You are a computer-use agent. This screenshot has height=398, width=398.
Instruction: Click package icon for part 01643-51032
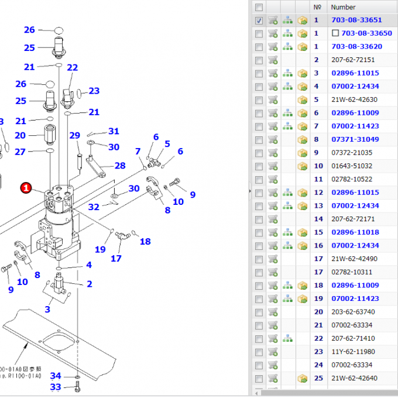303,166
